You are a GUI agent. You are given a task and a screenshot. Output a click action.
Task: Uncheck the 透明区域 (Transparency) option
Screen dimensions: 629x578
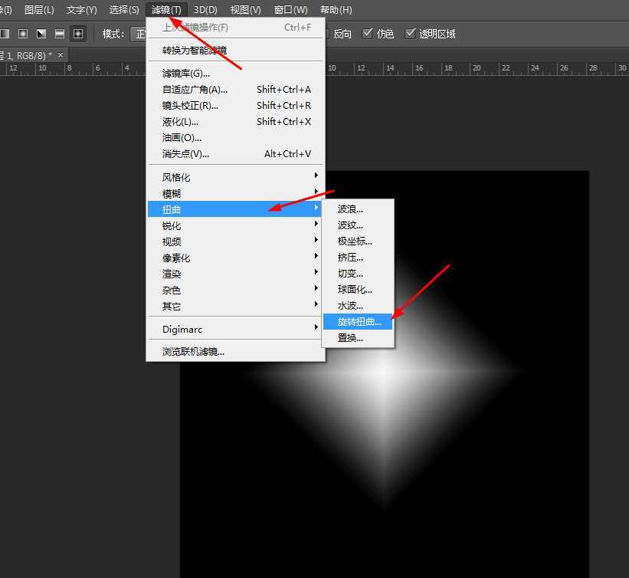[411, 33]
